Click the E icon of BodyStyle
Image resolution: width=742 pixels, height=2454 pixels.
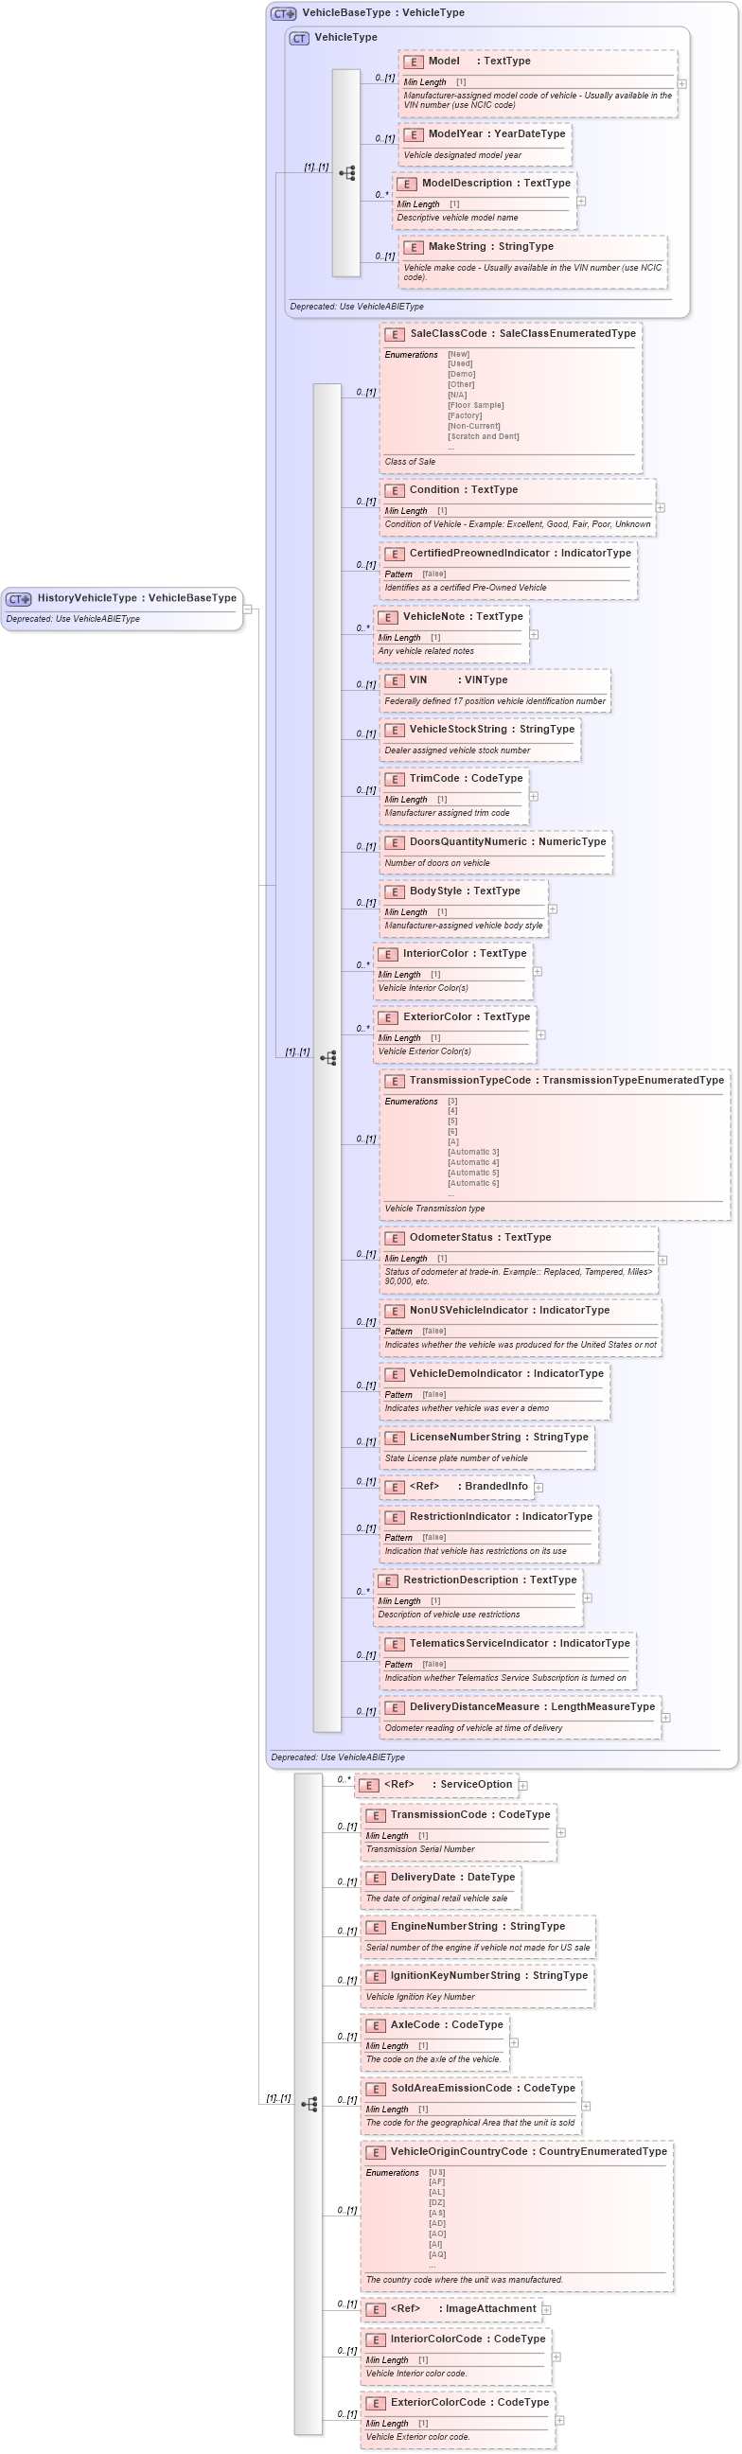[395, 892]
